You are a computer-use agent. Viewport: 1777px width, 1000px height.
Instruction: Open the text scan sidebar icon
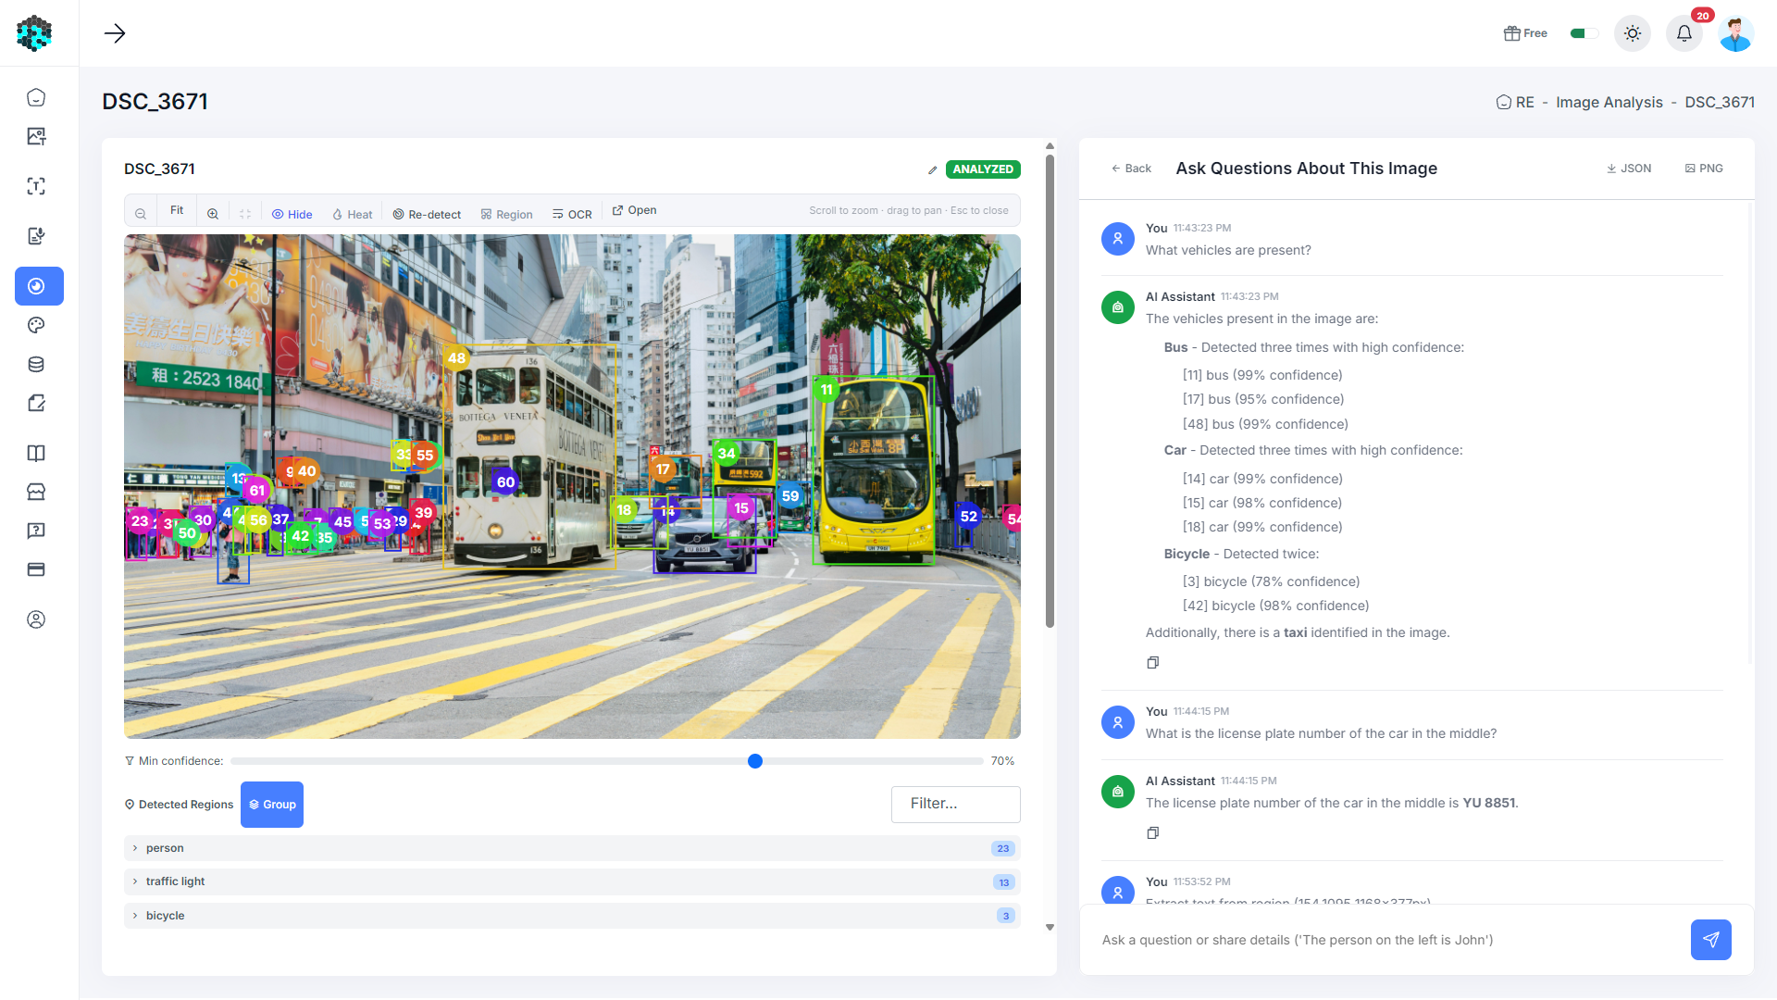click(36, 186)
